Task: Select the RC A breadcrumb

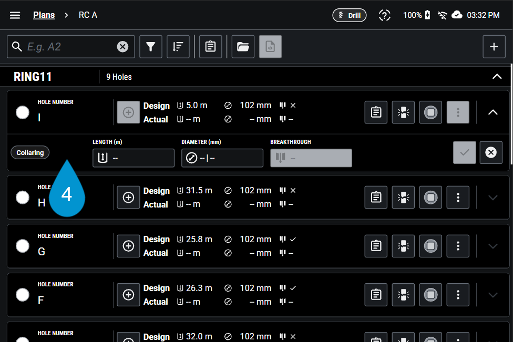Action: 88,15
